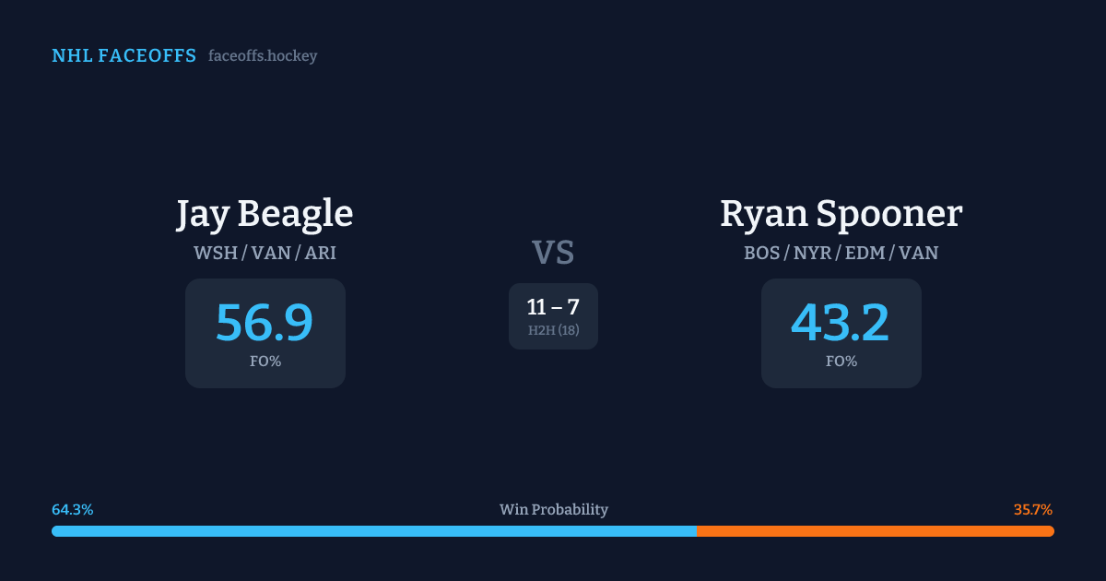
Task: Click ARI in Jay Beagle's team list
Action: (x=320, y=253)
